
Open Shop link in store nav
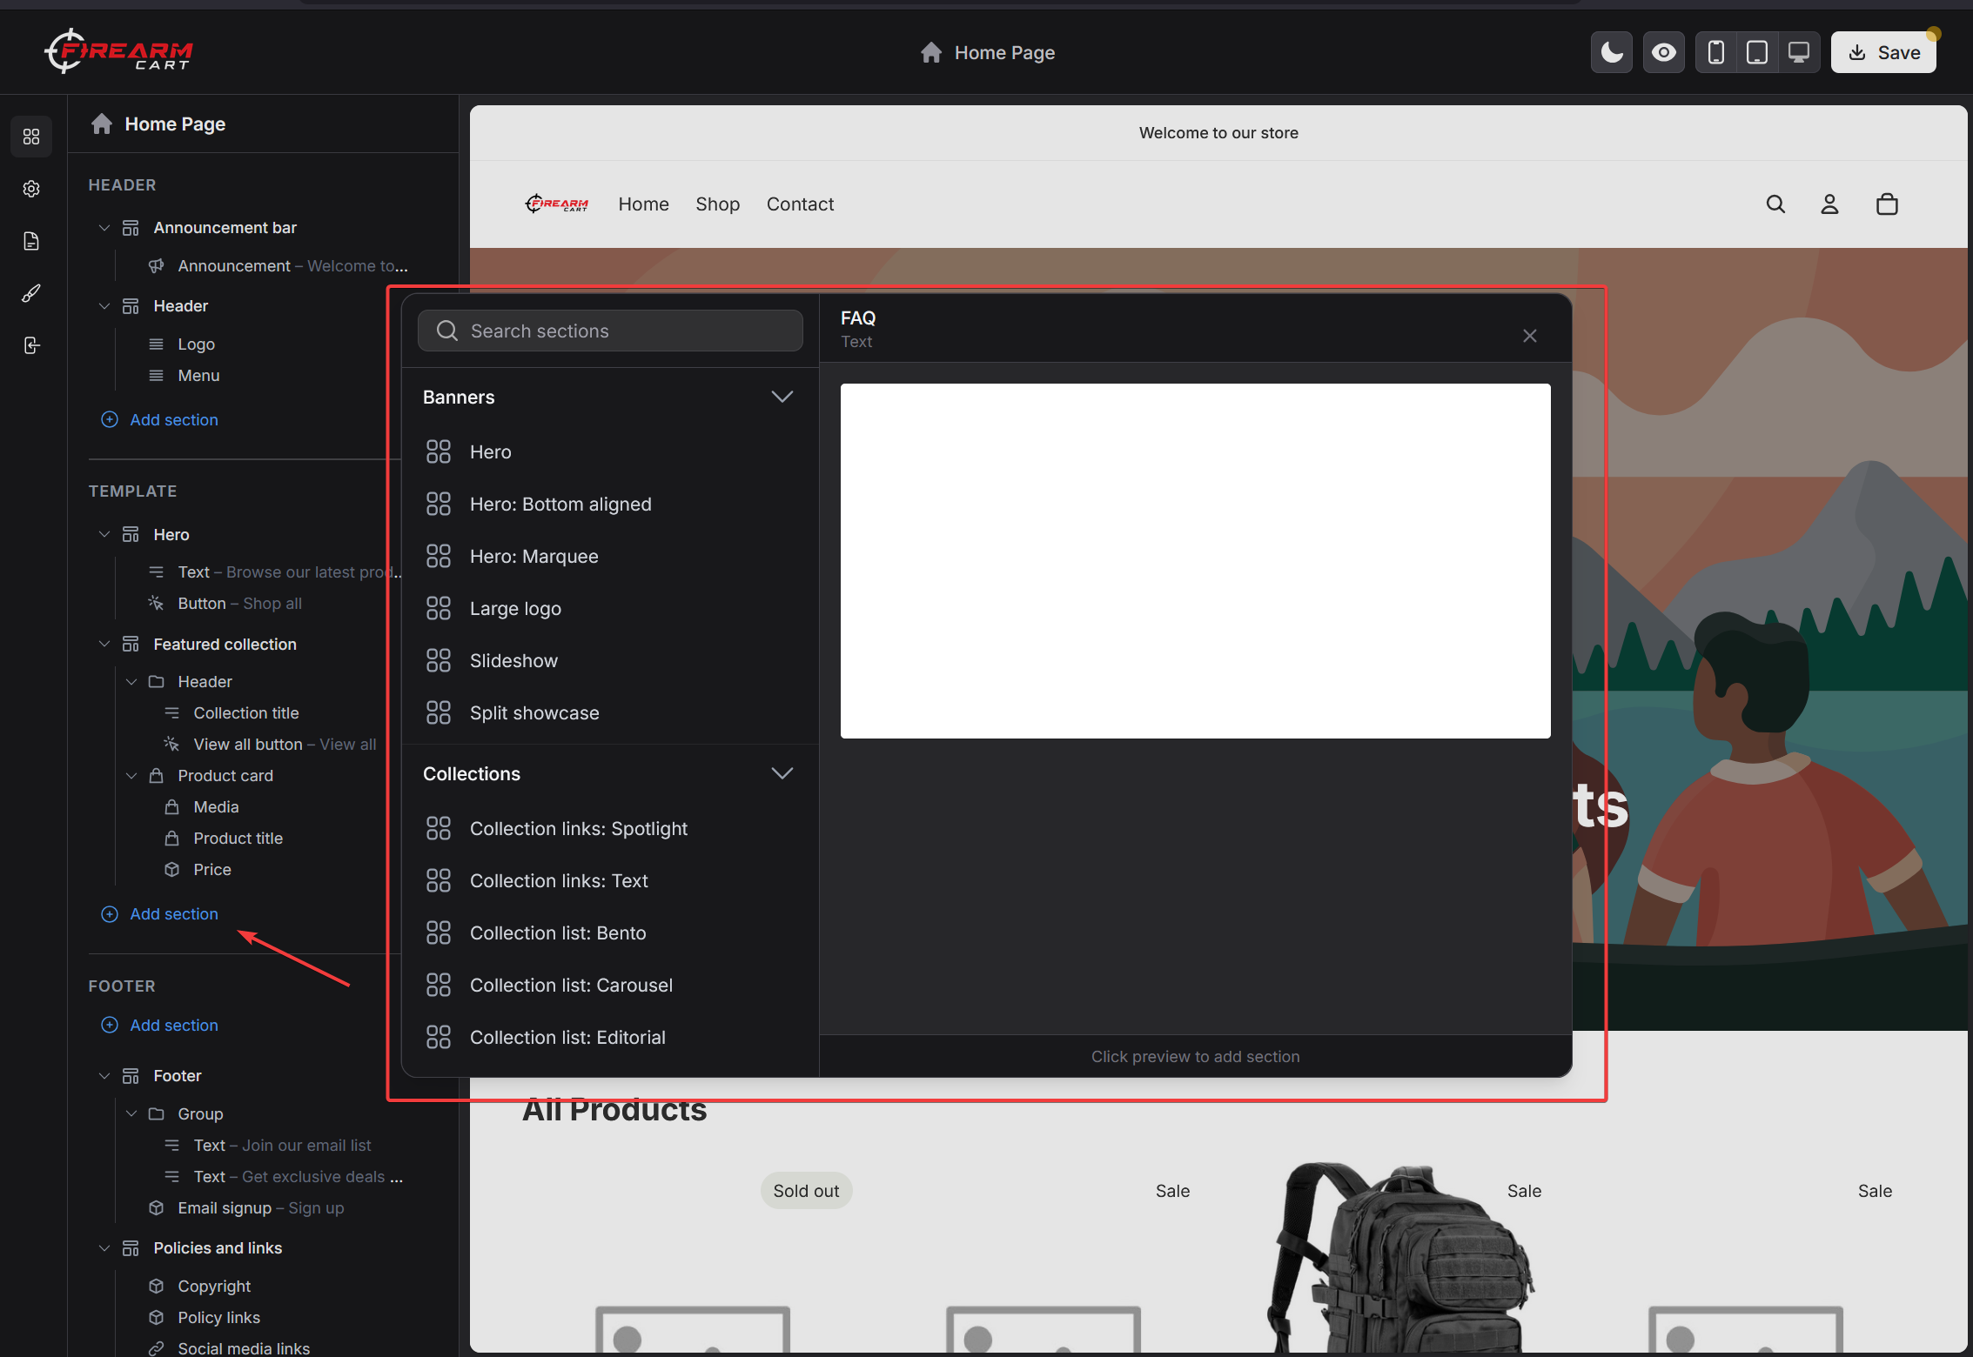pos(717,204)
